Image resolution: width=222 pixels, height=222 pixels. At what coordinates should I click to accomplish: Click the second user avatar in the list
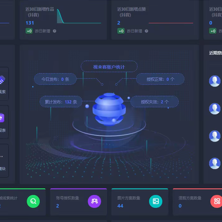pyautogui.click(x=215, y=109)
